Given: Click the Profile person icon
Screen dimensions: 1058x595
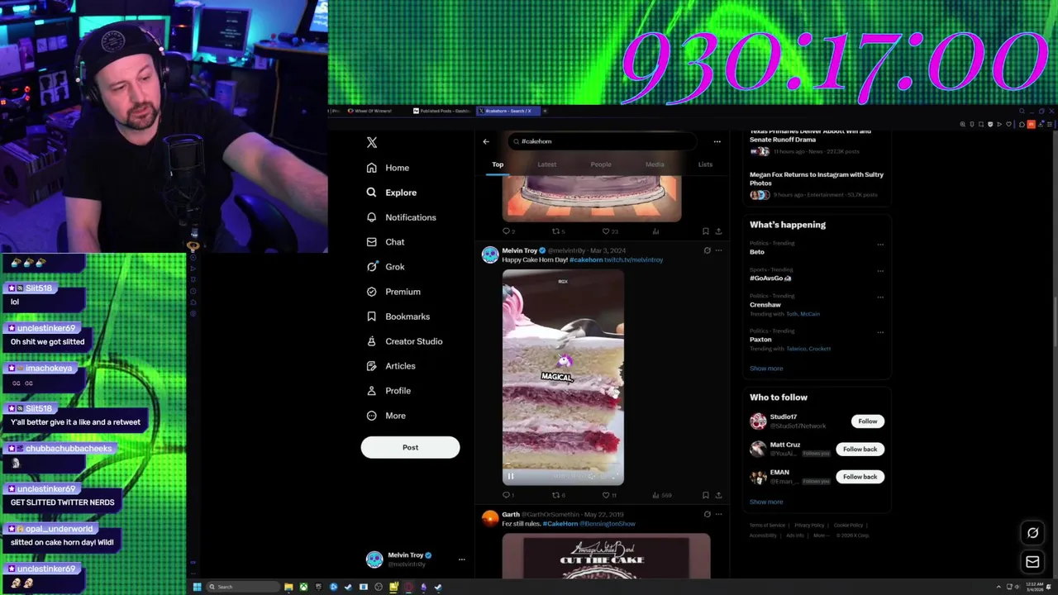Looking at the screenshot, I should coord(371,391).
